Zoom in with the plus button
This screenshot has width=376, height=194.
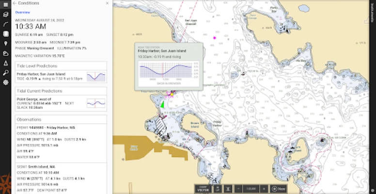pyautogui.click(x=263, y=188)
